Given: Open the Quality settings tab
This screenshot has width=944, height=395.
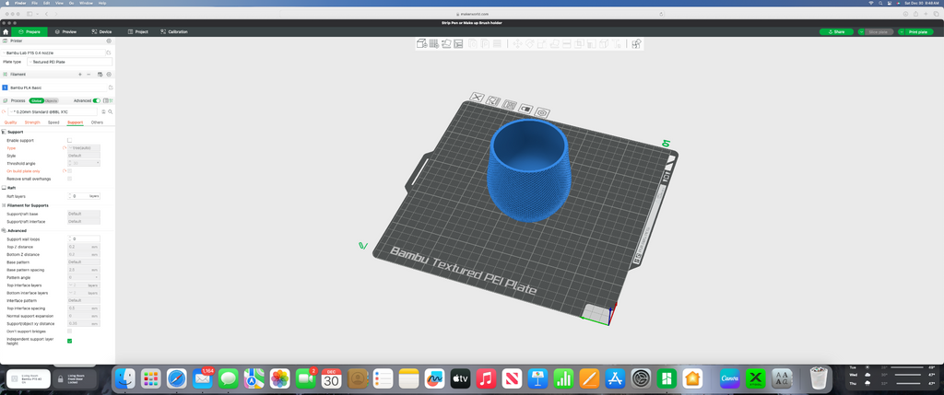Looking at the screenshot, I should point(11,122).
